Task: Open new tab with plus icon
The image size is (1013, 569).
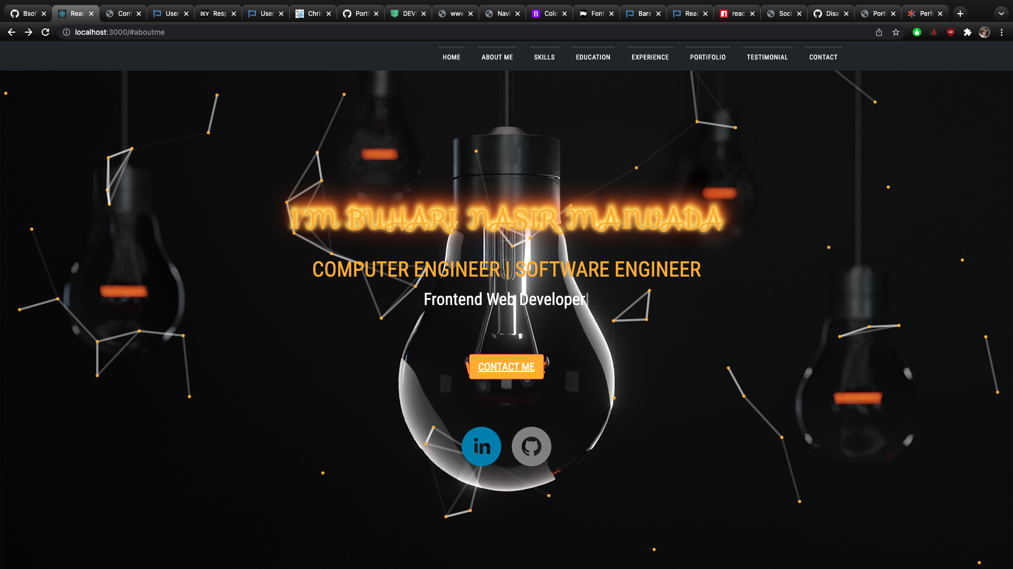Action: [960, 14]
